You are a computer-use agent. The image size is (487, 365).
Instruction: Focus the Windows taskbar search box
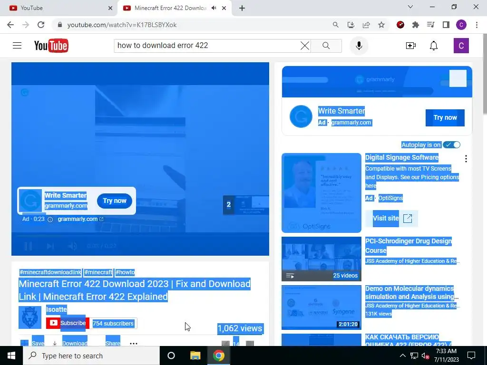(91, 355)
